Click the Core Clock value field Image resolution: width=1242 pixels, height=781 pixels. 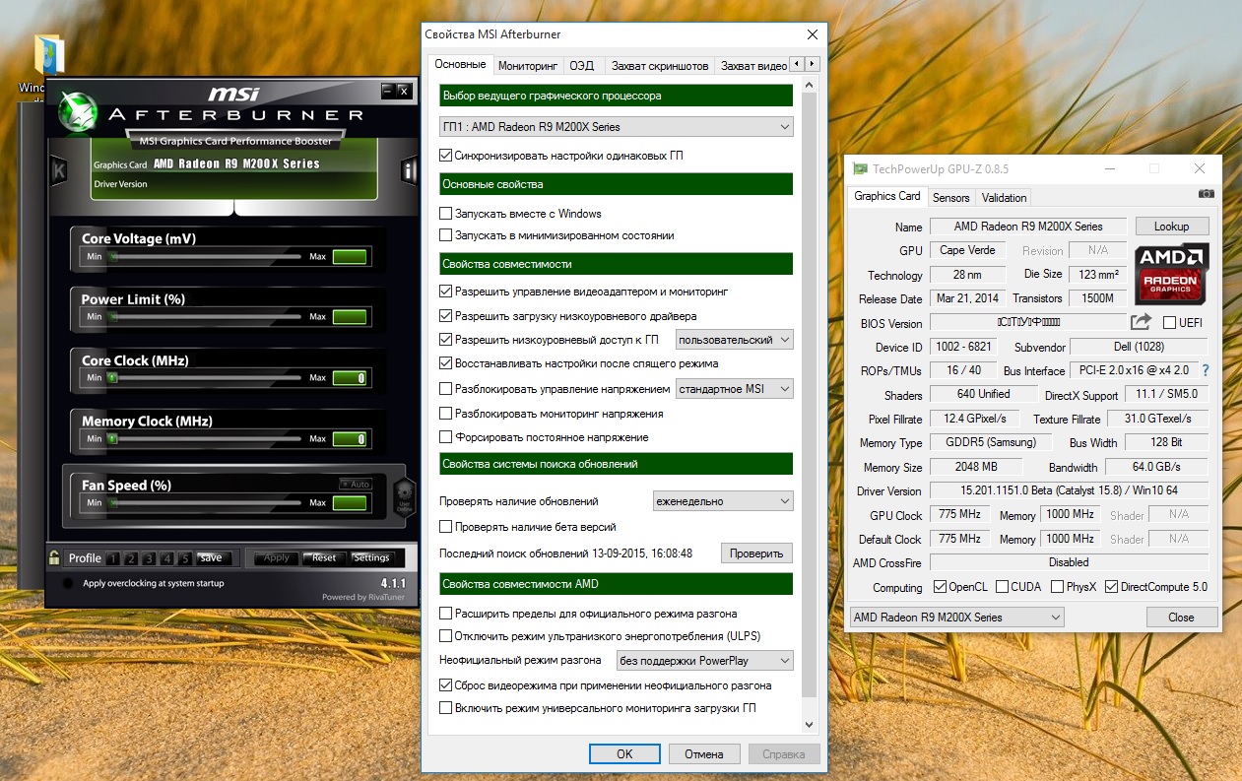click(x=350, y=378)
